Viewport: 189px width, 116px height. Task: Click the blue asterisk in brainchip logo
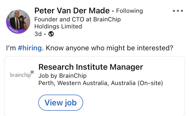(32, 72)
